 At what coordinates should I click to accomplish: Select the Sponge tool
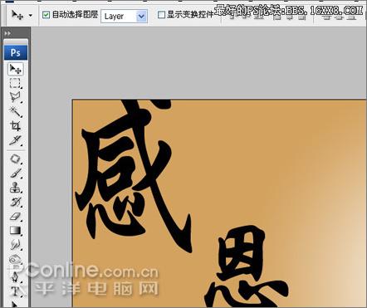15,260
